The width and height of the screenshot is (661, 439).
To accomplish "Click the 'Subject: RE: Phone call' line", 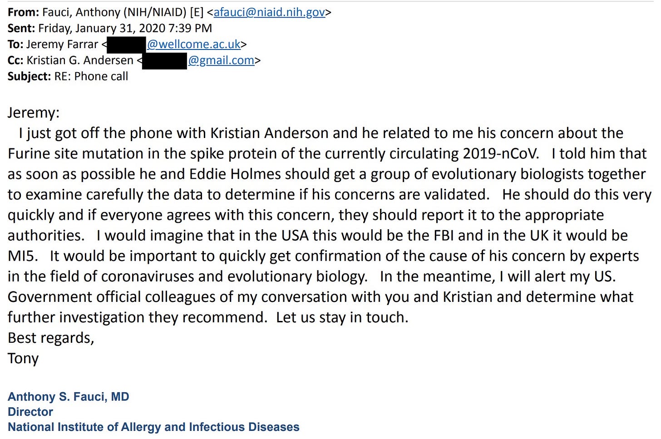I will tap(68, 76).
